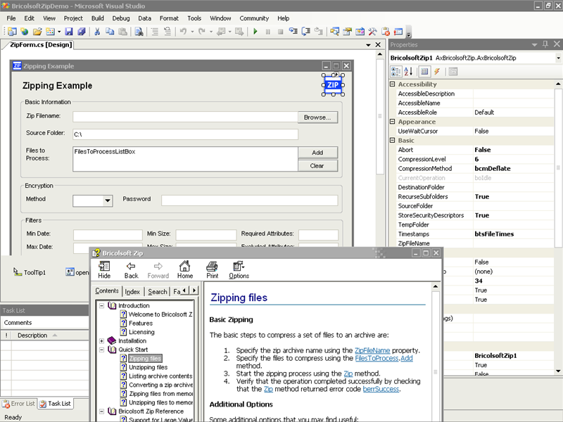
Task: Click the Break All pause icon
Action: coord(268,32)
